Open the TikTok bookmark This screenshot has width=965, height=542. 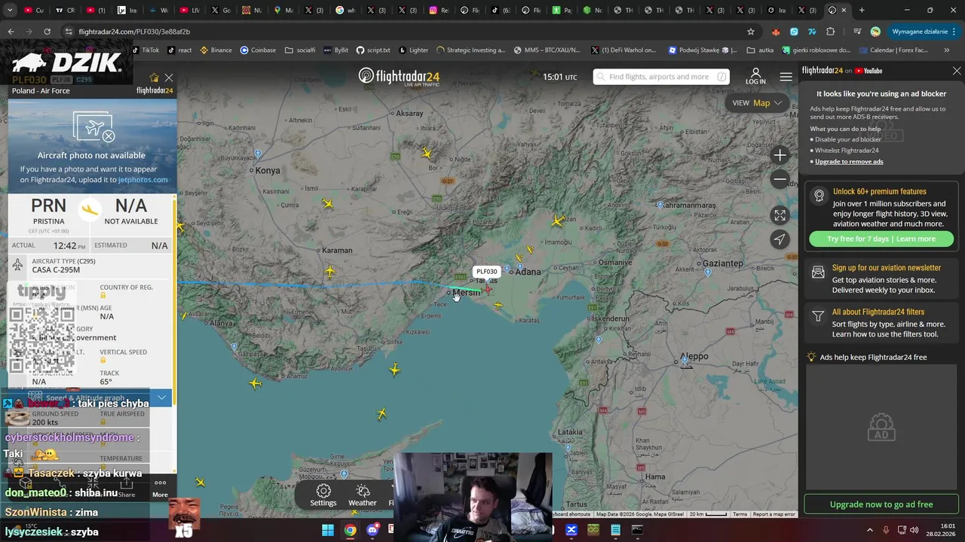click(145, 50)
